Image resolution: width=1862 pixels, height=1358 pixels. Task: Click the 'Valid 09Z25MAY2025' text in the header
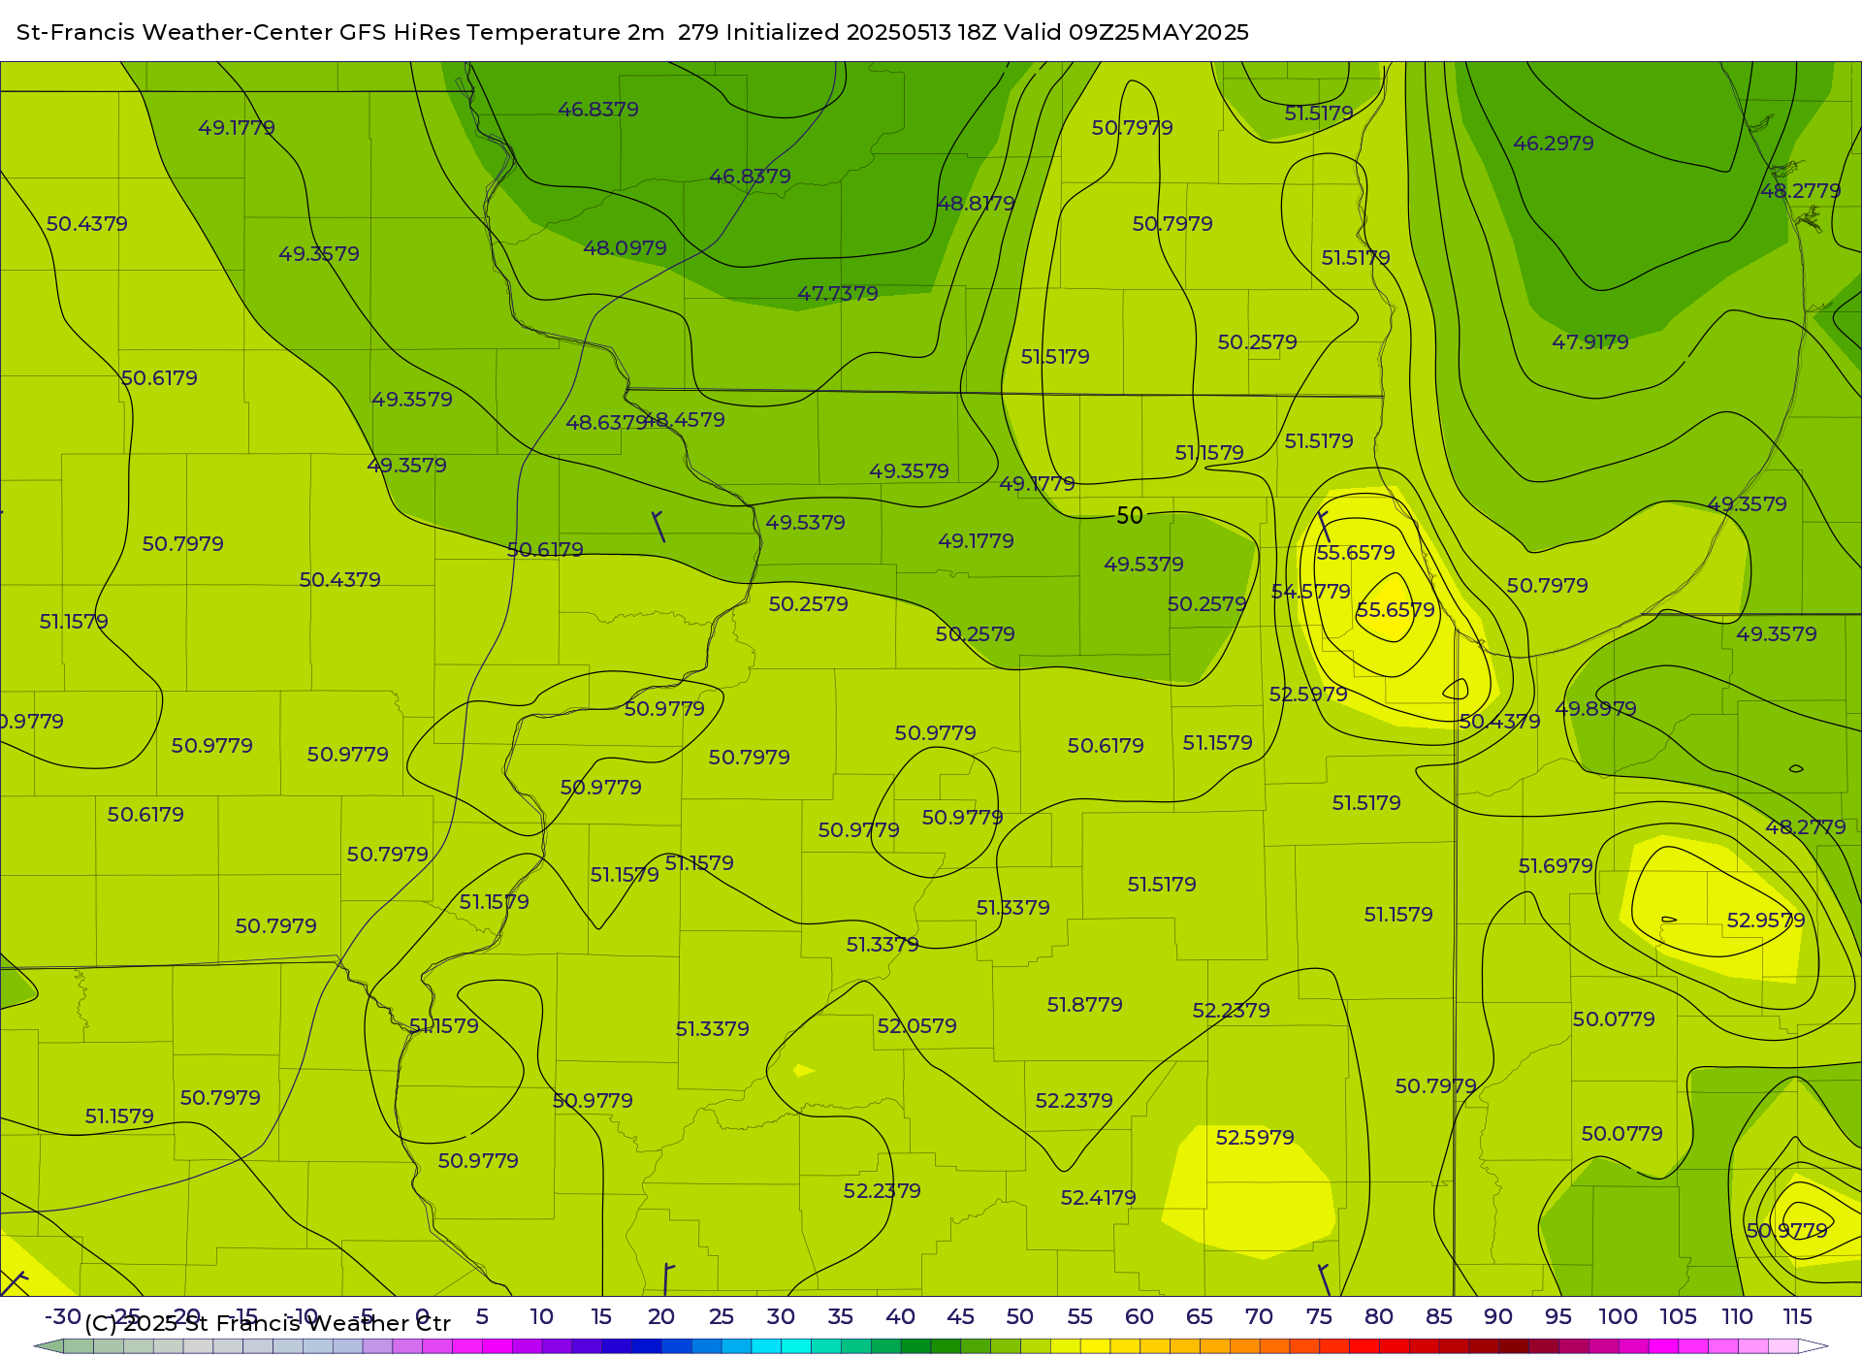click(1126, 32)
